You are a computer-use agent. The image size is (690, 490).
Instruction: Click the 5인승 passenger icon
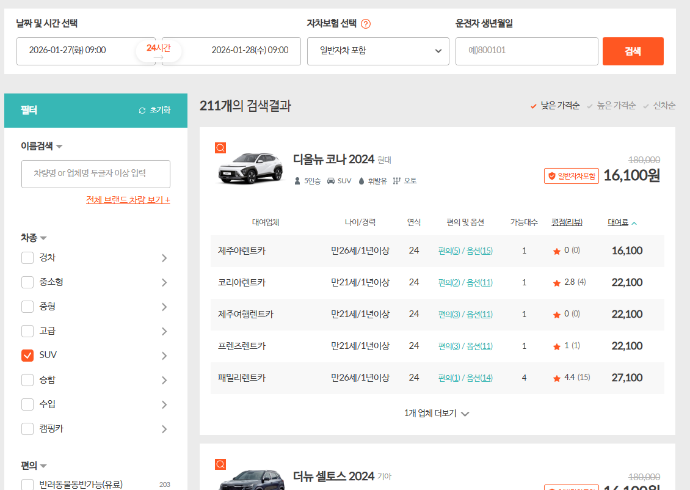[x=297, y=181]
